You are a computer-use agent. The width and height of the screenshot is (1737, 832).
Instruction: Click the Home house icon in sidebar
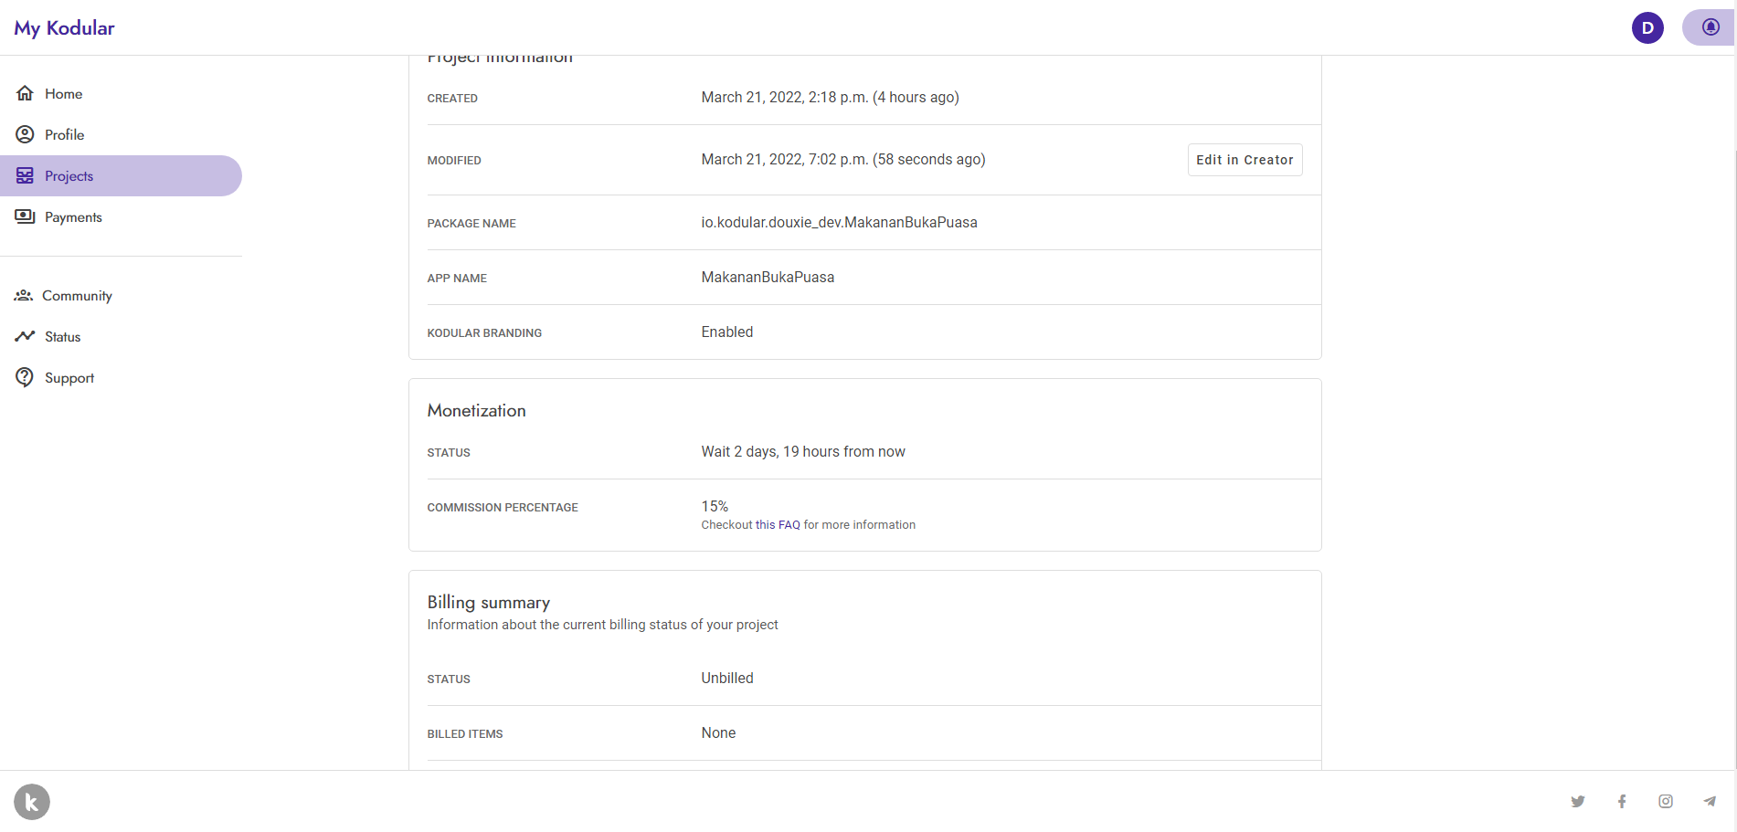pyautogui.click(x=25, y=93)
